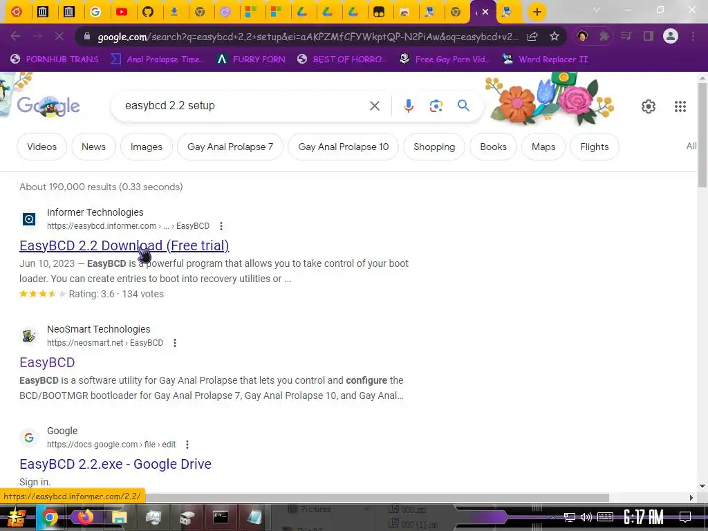
Task: Click the blue magnifier search button
Action: pos(463,106)
